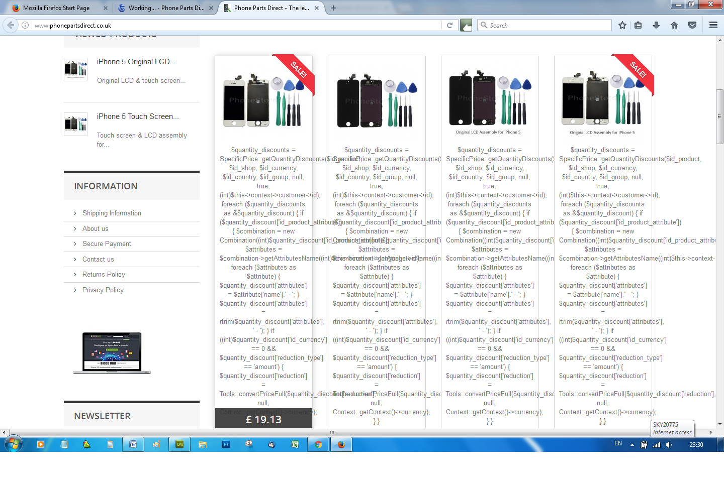724x486 pixels.
Task: Open Calculator from the taskbar
Action: coord(110,444)
